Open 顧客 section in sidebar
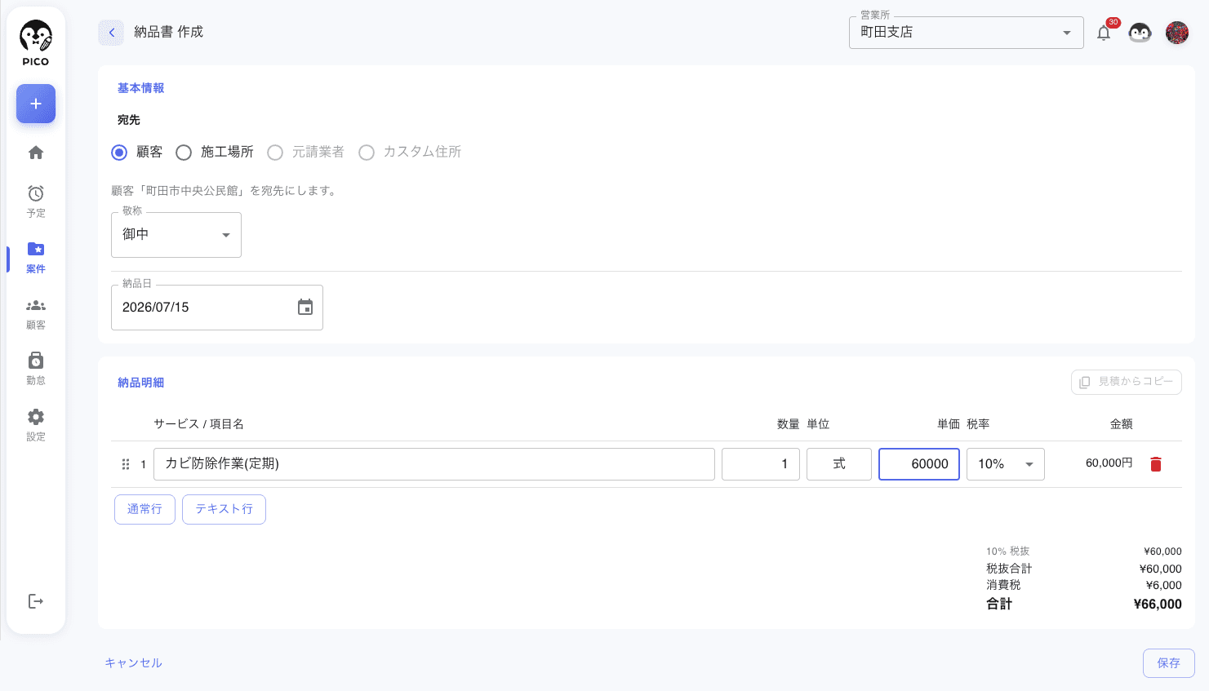Viewport: 1209px width, 691px height. (x=36, y=314)
